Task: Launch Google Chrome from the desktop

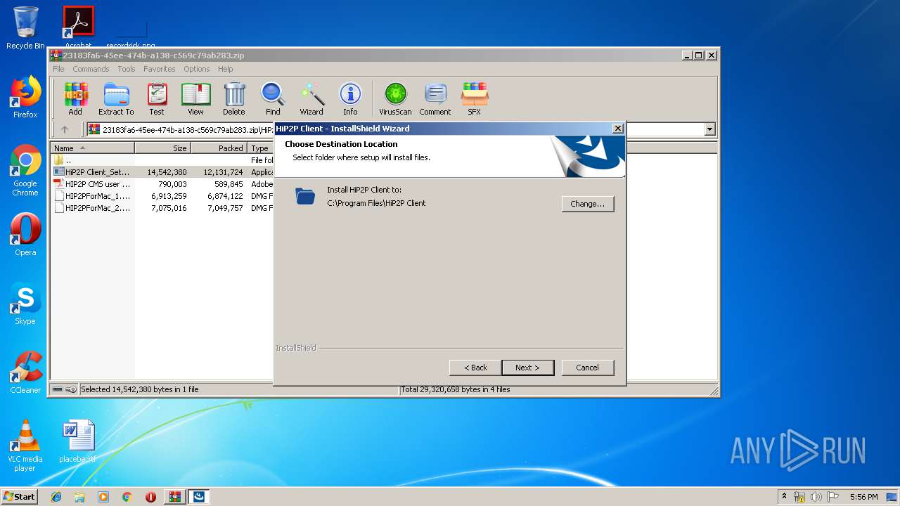Action: [x=25, y=170]
